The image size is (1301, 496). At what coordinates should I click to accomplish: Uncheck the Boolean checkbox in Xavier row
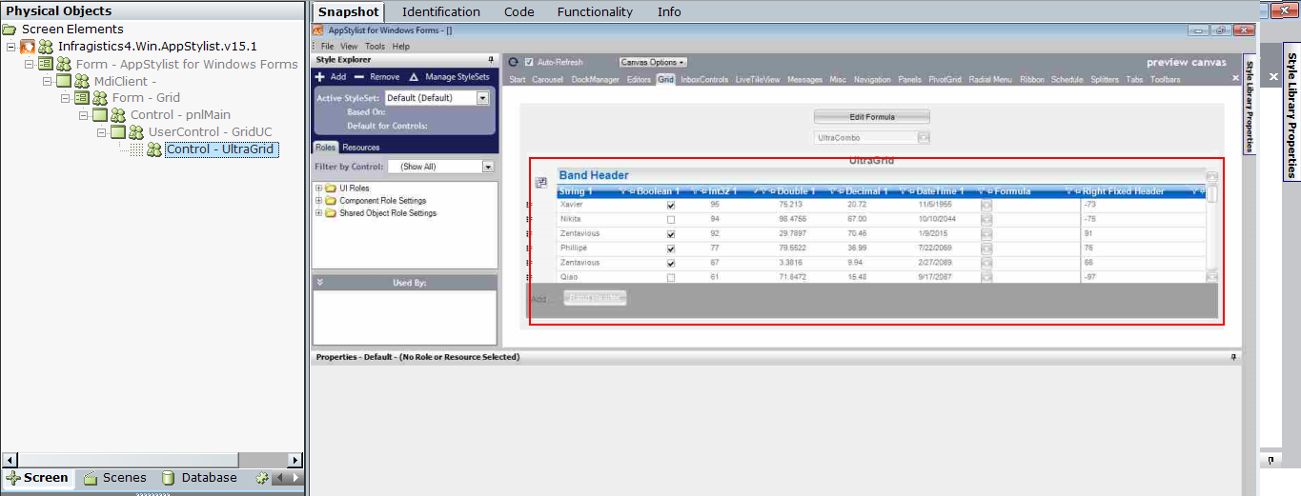point(671,206)
